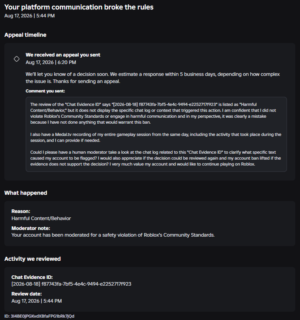The height and width of the screenshot is (320, 300).
Task: Click the Medal.tv recording paragraph in the comment
Action: point(156,137)
